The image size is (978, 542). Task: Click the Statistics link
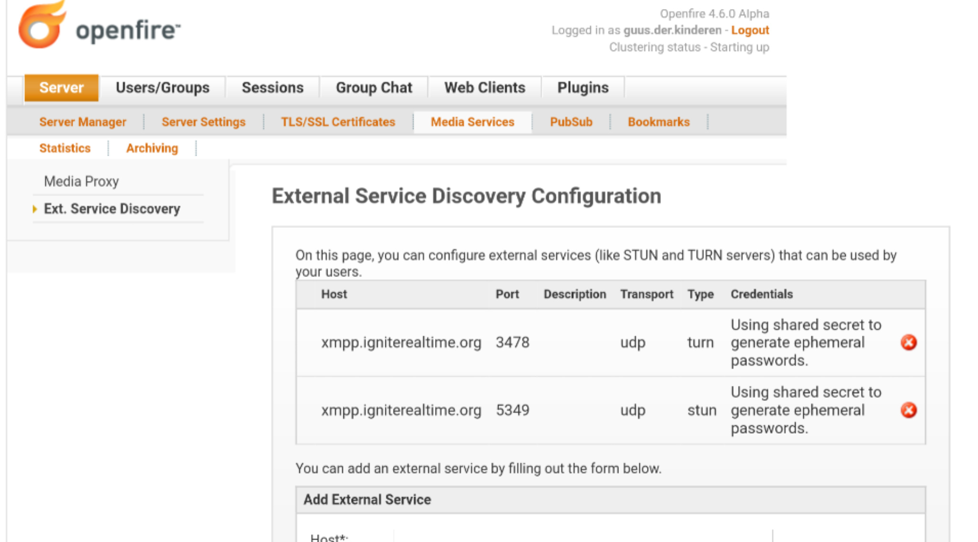66,148
